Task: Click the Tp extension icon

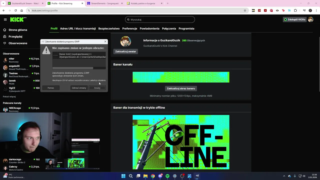Action: [x=283, y=10]
